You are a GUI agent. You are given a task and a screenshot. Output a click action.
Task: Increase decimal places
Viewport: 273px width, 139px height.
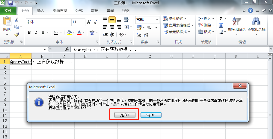click(x=139, y=35)
